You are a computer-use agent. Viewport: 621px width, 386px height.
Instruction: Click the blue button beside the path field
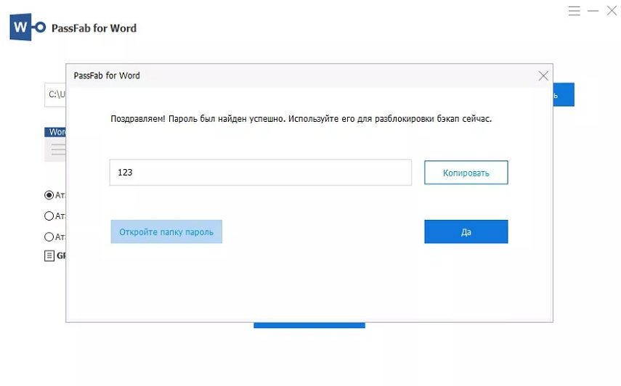(x=564, y=94)
